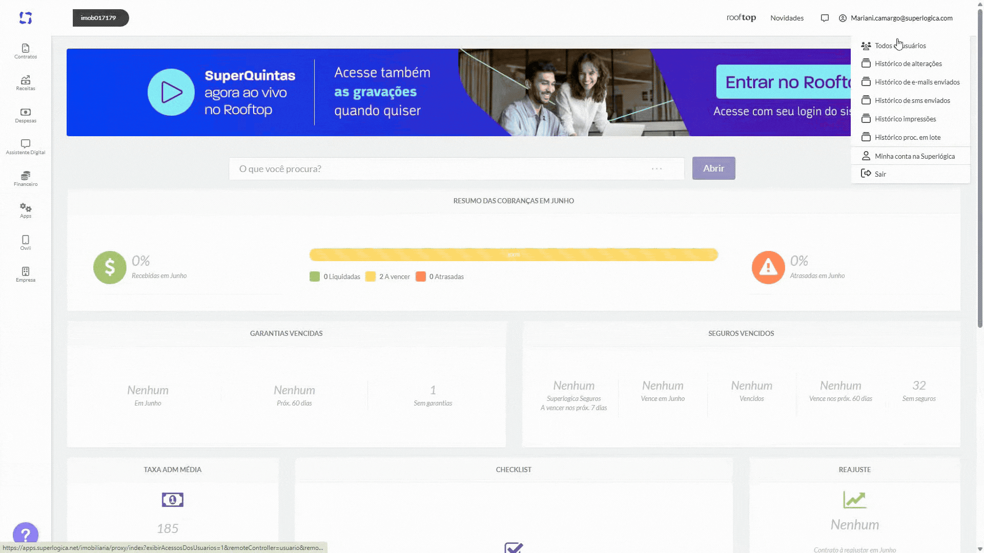Click 'Nenhum Próx. 60 dias' in Garantias

click(294, 395)
